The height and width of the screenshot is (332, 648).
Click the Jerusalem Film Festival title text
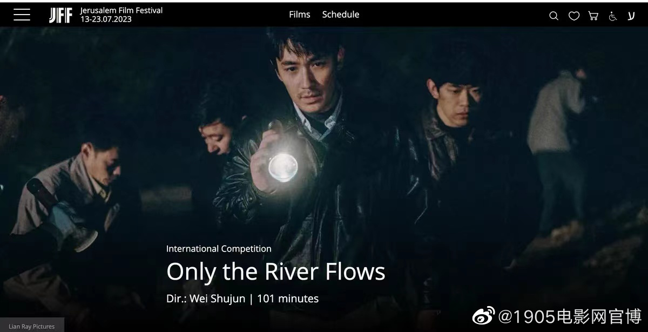pos(122,10)
